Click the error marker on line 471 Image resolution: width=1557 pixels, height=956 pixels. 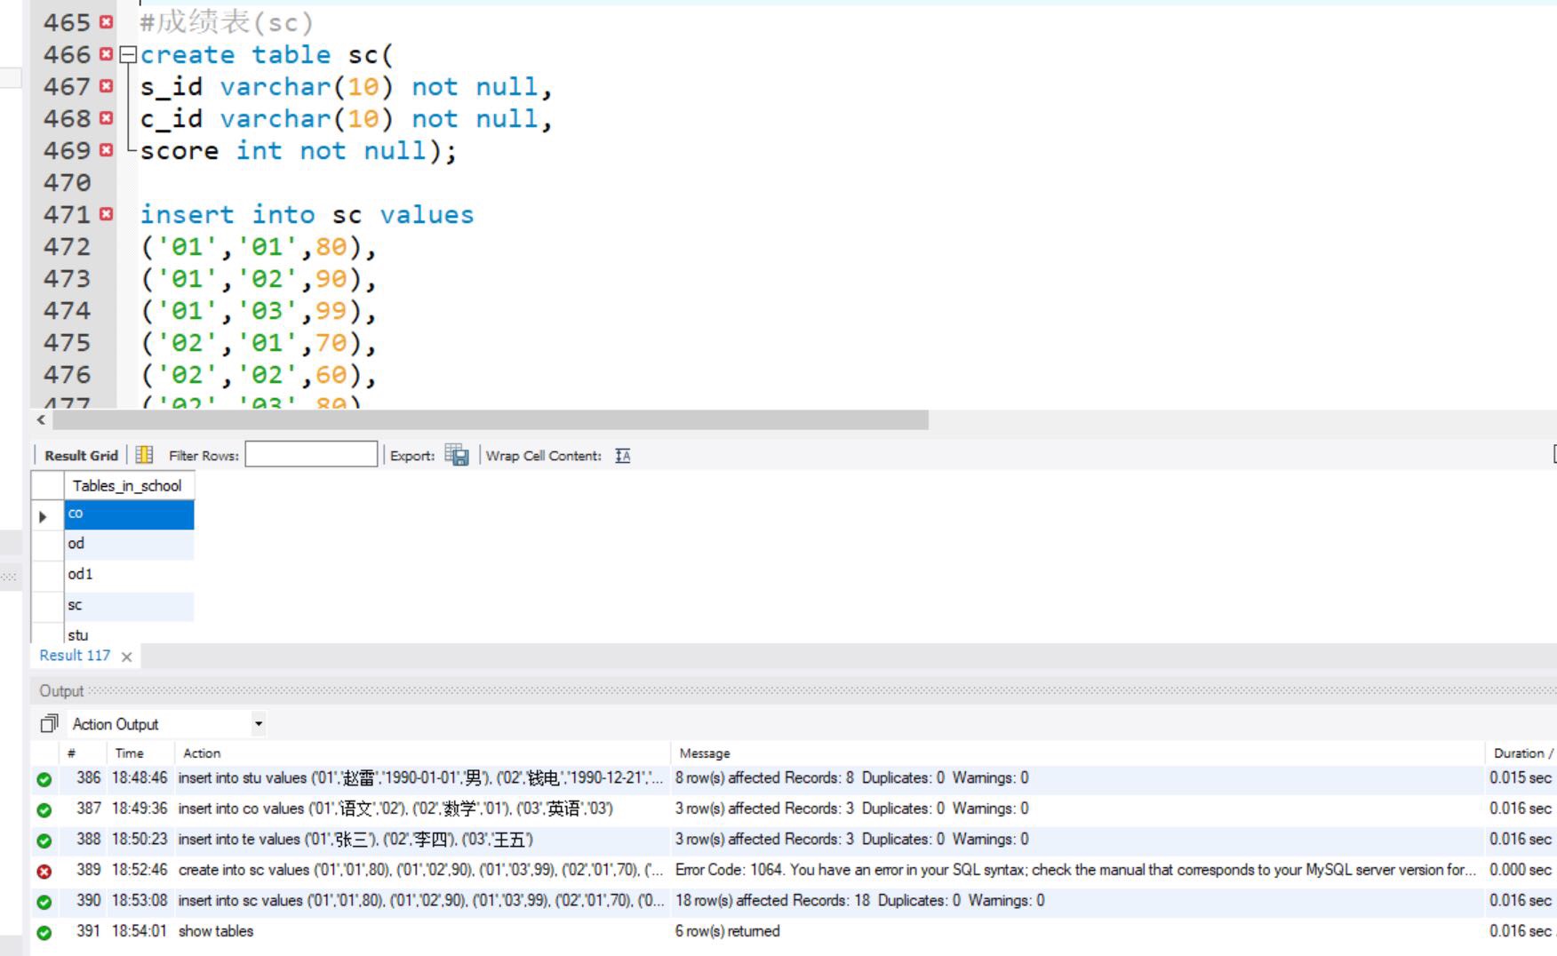[x=107, y=214]
